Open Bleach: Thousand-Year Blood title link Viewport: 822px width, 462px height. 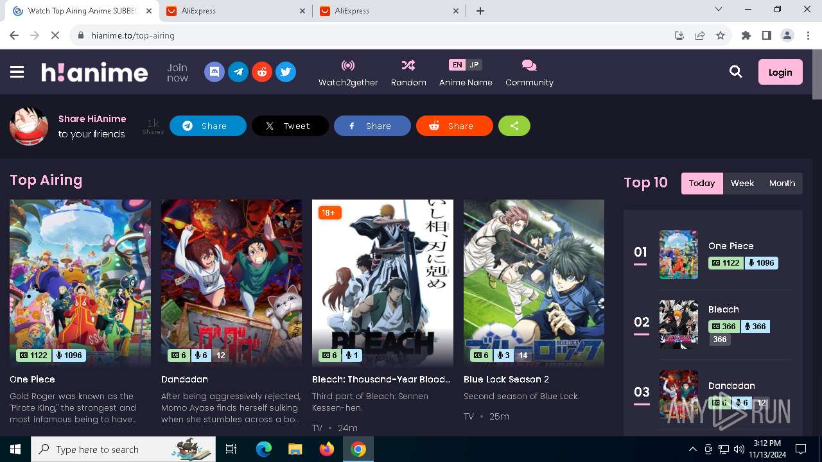(x=381, y=379)
